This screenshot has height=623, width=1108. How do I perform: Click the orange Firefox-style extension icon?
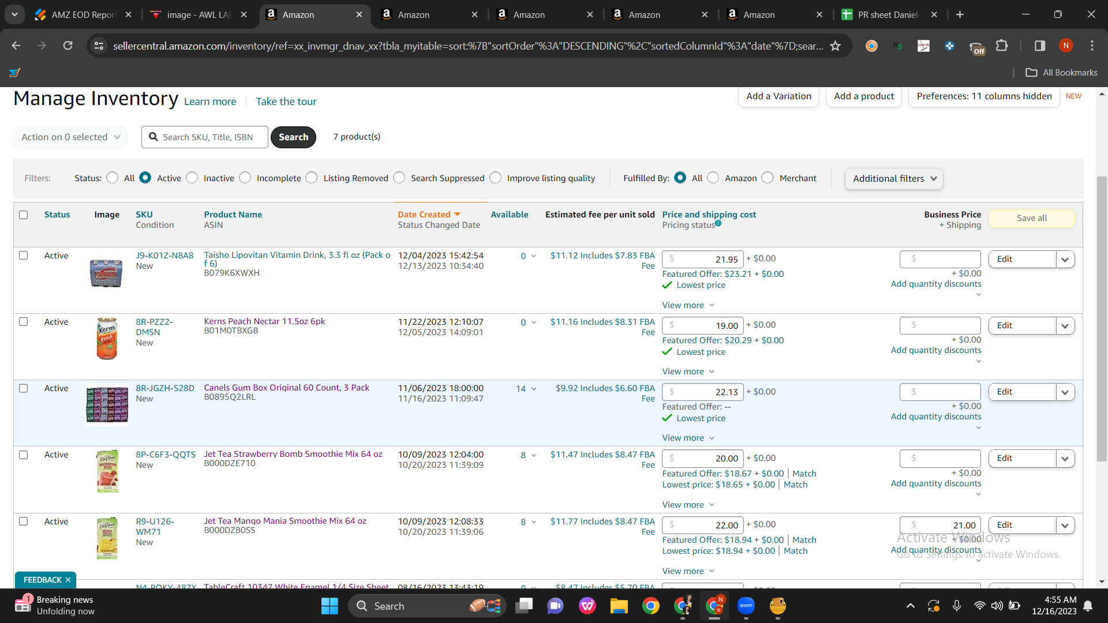pyautogui.click(x=871, y=46)
